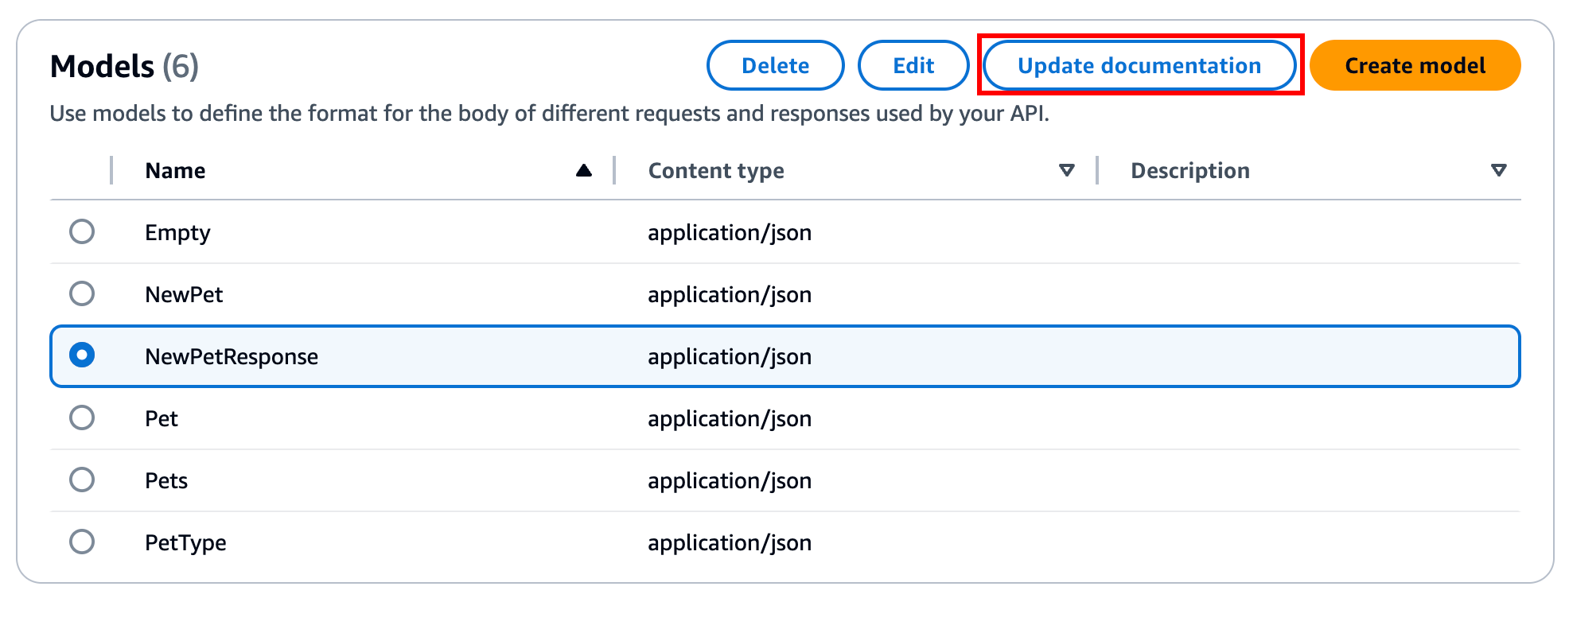This screenshot has width=1569, height=633.
Task: Click the Delete button
Action: (x=775, y=65)
